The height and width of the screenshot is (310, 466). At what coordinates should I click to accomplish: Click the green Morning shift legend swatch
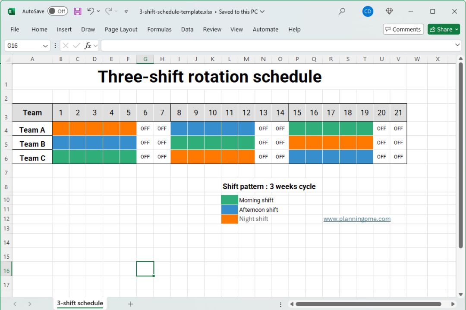[x=229, y=200]
